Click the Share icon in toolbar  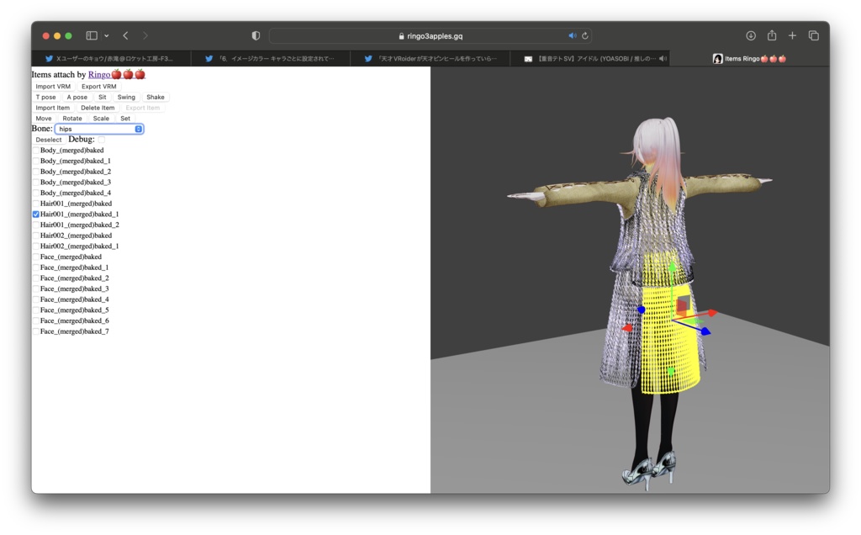(772, 36)
